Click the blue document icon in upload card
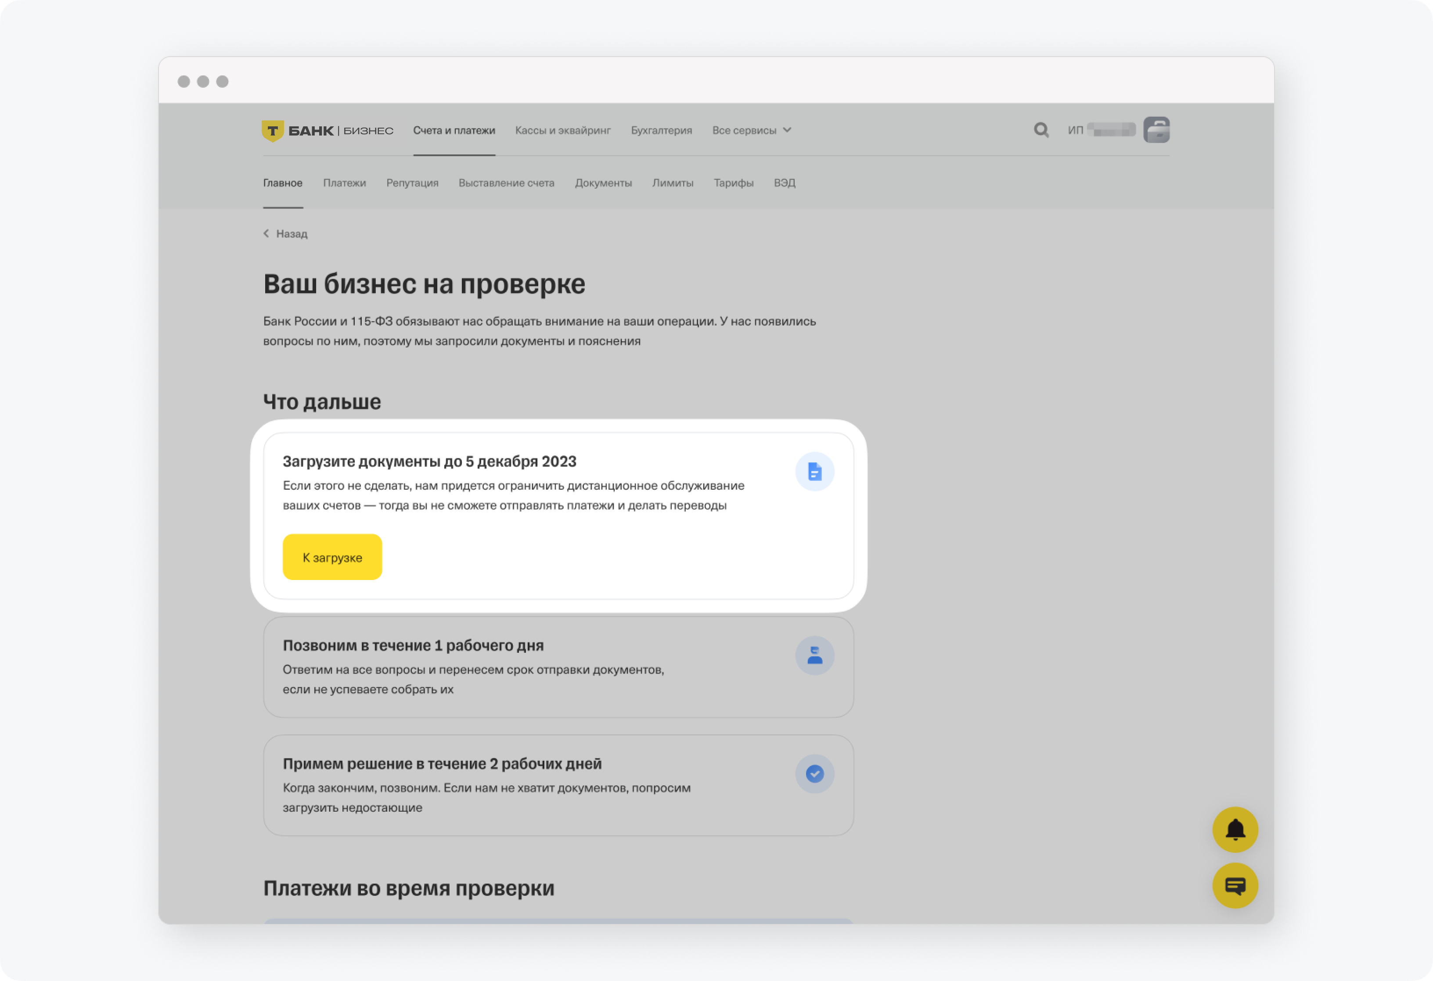 tap(814, 472)
